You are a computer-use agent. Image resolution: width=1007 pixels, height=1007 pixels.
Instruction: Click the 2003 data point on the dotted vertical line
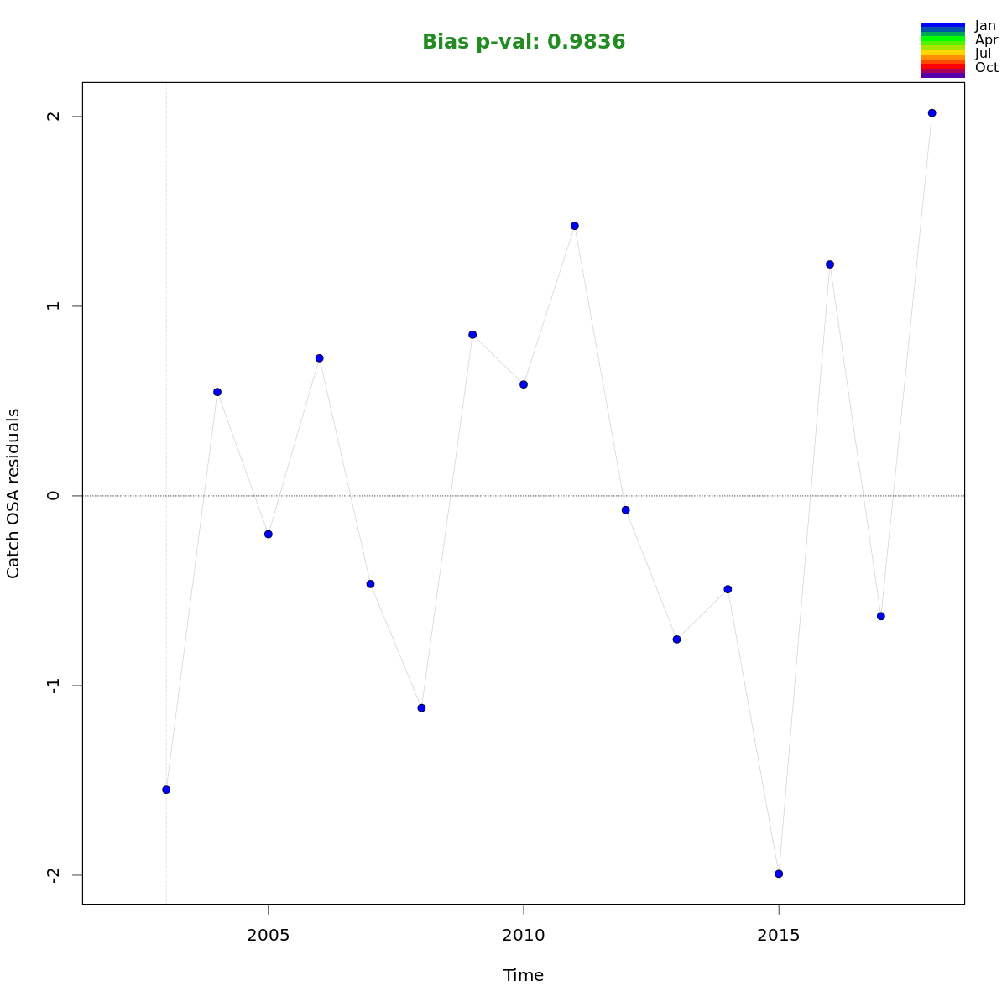(166, 790)
